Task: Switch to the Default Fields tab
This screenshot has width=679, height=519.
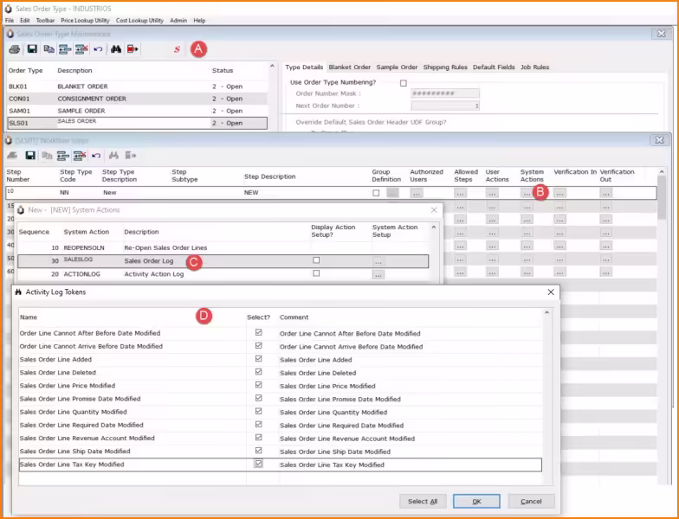Action: (494, 67)
